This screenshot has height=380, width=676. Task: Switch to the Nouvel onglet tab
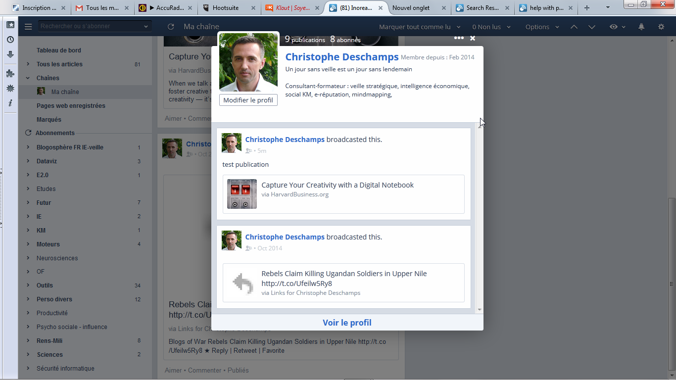pos(418,8)
